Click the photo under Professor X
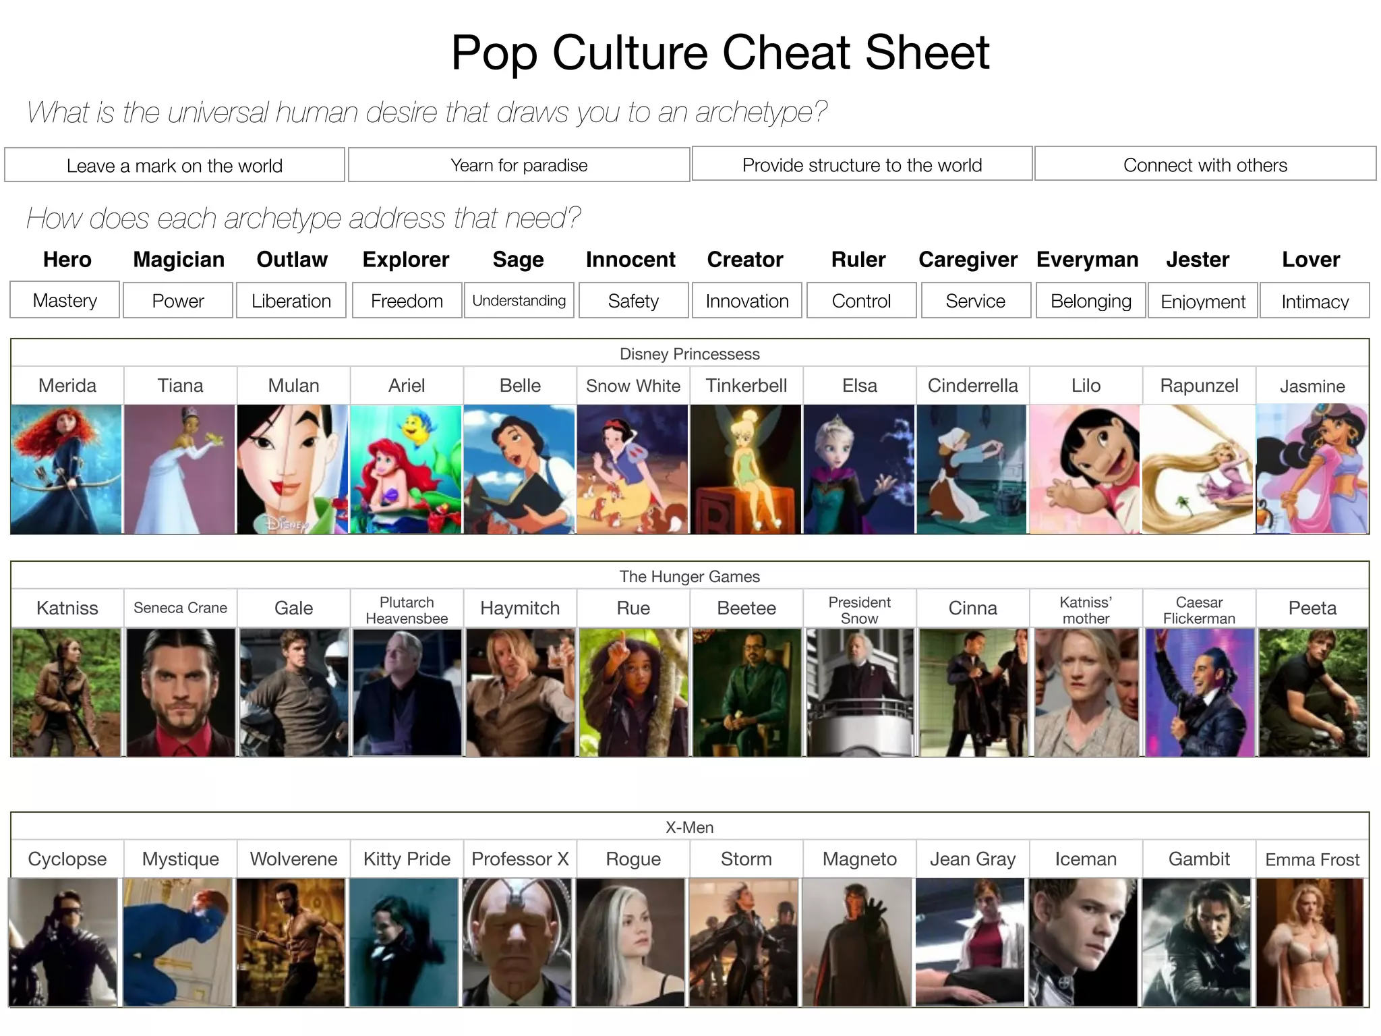 [517, 942]
